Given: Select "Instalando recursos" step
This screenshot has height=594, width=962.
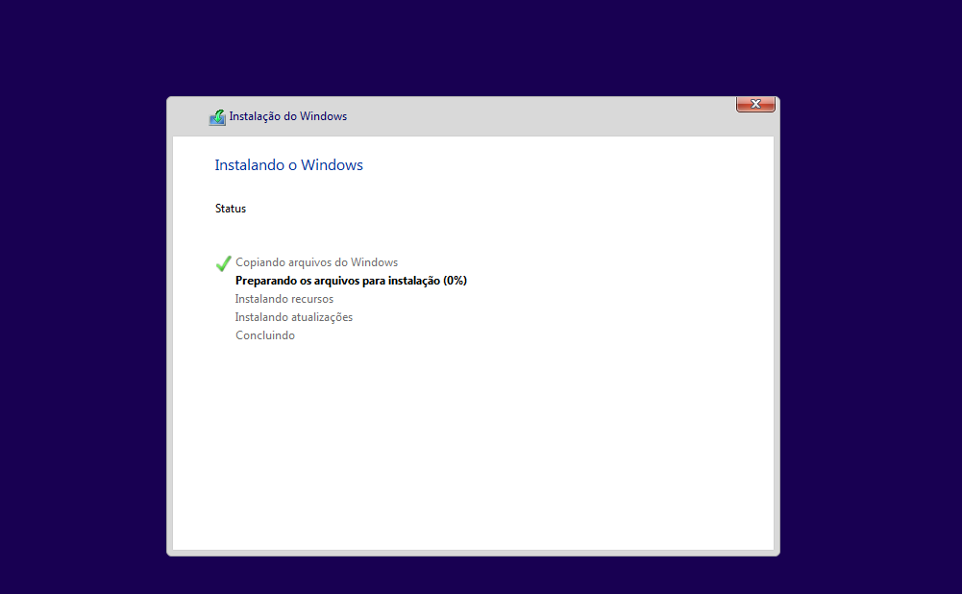Looking at the screenshot, I should [x=284, y=299].
